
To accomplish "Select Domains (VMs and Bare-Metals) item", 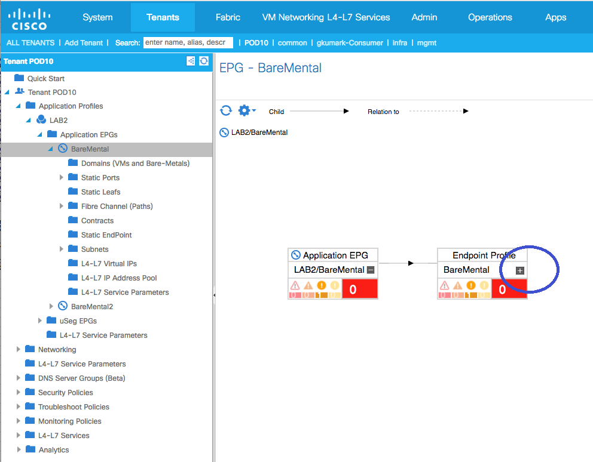I will pyautogui.click(x=135, y=164).
